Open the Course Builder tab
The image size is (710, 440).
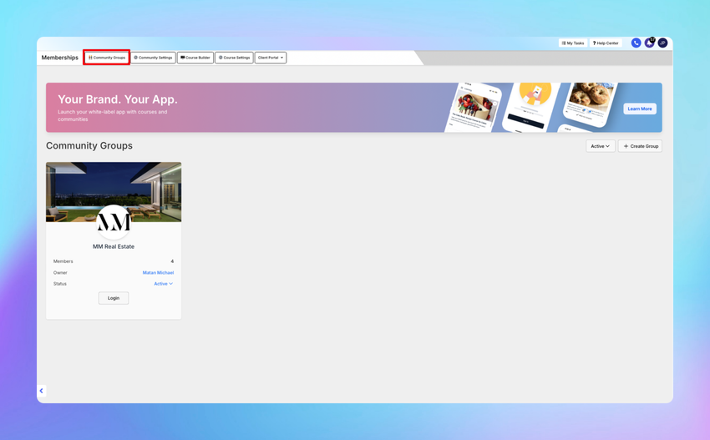195,58
